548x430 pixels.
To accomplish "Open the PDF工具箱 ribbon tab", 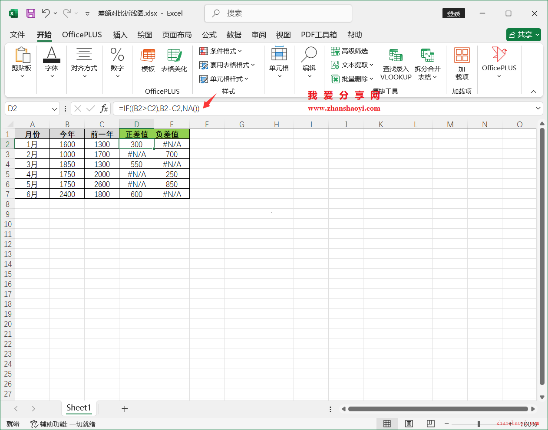I will (319, 35).
